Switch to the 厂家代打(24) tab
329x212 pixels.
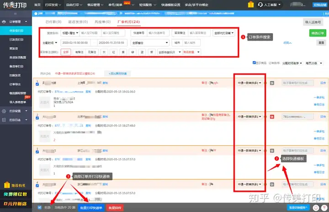(x=128, y=22)
